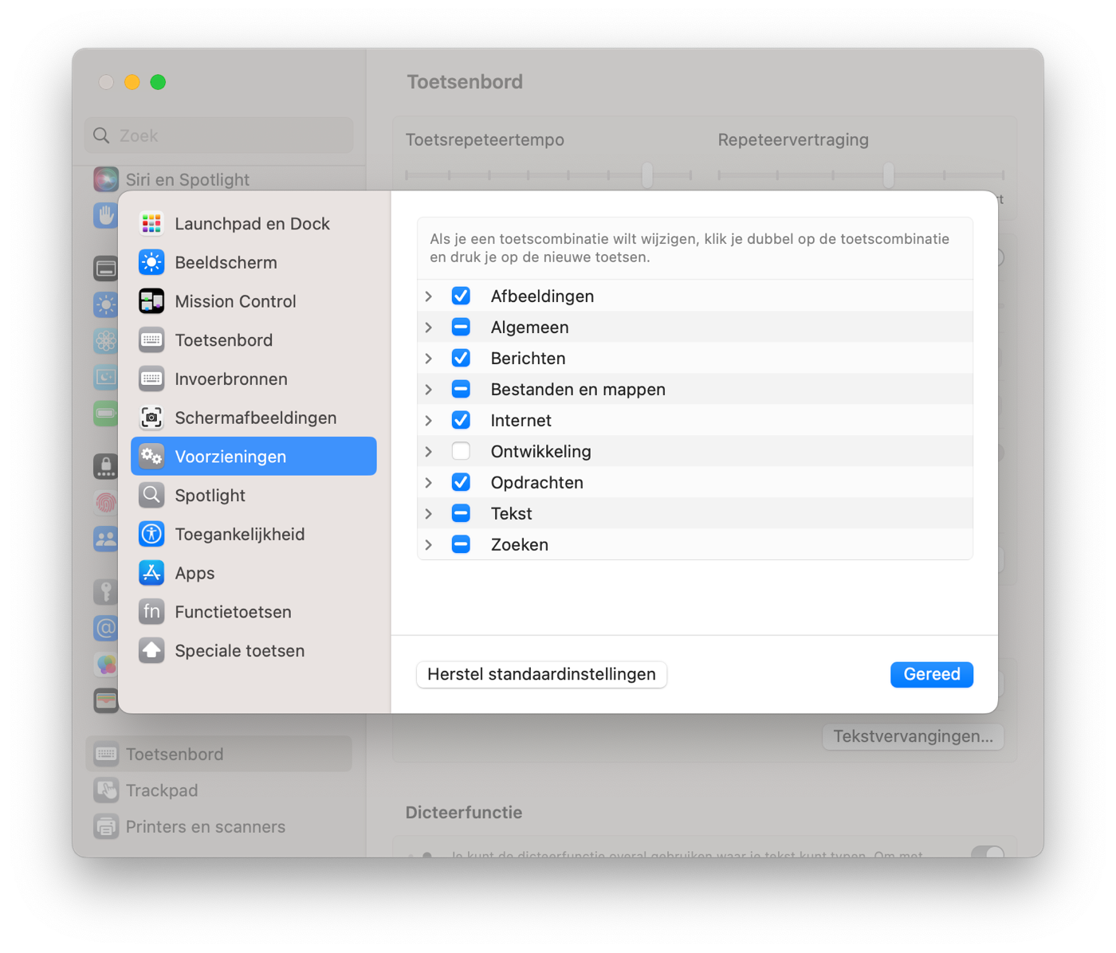Click the Voorzieningen gears icon
This screenshot has width=1116, height=953.
point(151,457)
